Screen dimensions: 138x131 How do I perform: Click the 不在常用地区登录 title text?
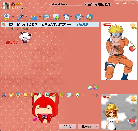pos(98,4)
